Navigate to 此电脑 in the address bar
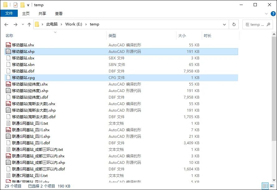The height and width of the screenshot is (190, 277). tap(52, 24)
